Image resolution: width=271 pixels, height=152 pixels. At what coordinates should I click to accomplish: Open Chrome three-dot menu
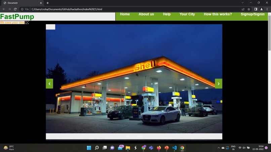click(267, 9)
